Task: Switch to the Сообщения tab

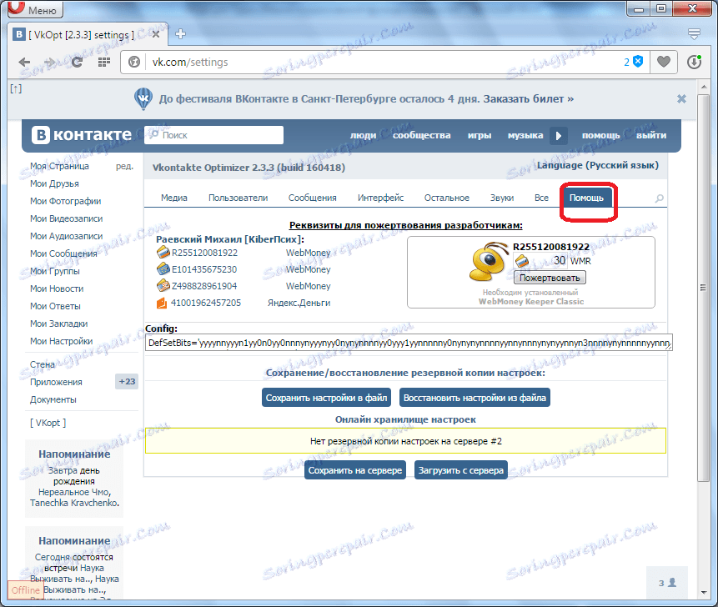Action: point(312,198)
